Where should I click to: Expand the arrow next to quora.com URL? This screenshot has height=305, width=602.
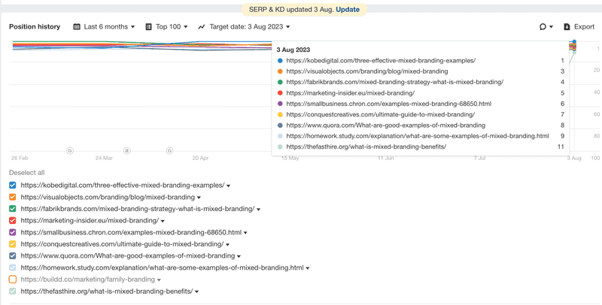coord(239,256)
